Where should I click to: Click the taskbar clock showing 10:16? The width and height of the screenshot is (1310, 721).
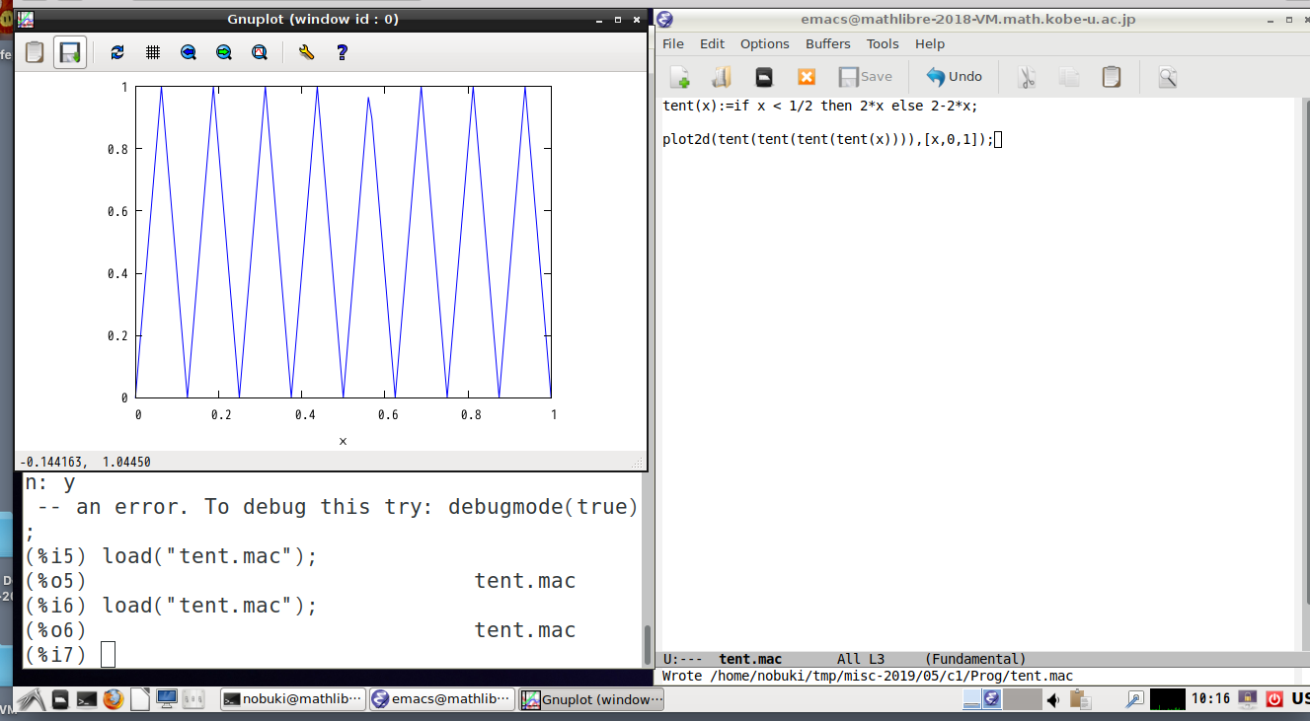pos(1210,698)
